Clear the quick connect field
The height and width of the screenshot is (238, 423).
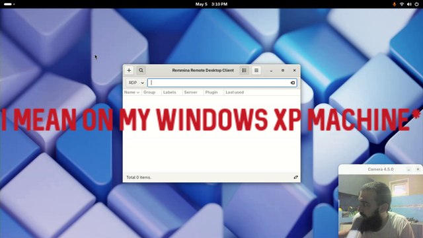coord(293,83)
